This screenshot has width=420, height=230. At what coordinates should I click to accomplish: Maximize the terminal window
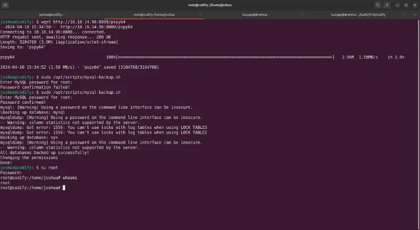point(406,5)
